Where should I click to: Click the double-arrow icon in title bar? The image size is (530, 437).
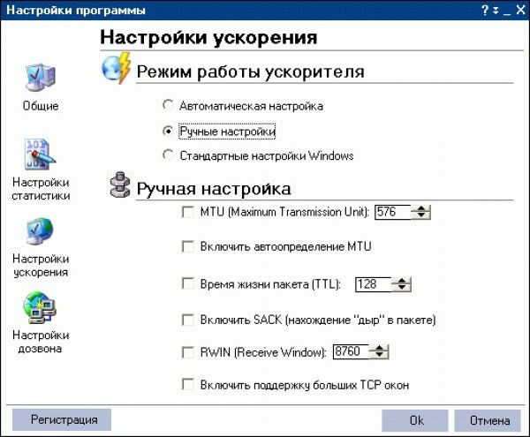(496, 10)
